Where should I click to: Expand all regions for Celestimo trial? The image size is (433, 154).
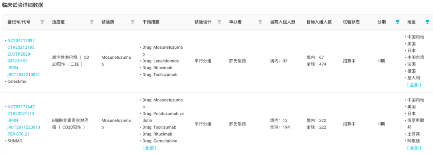click(x=414, y=85)
